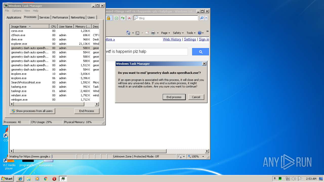Click the security lock icon in Internet Explorer
324x182 pixels.
tap(108, 18)
